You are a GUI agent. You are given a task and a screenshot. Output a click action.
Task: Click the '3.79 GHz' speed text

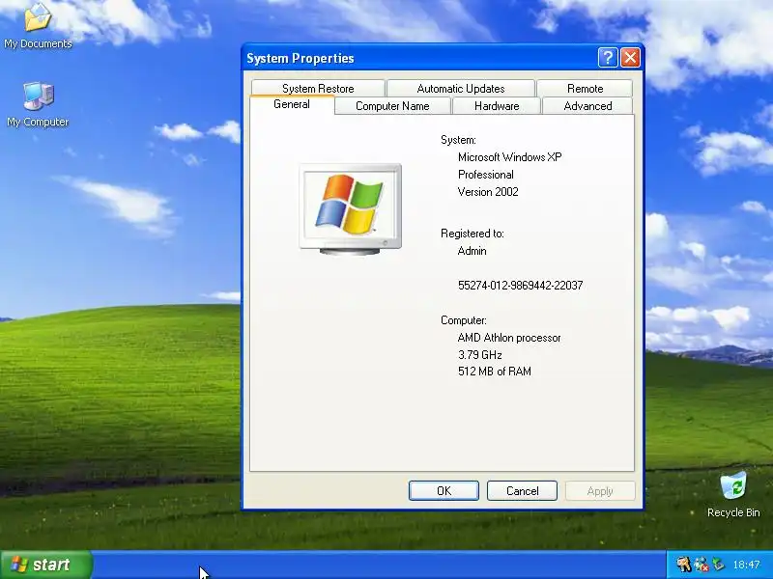(x=479, y=355)
